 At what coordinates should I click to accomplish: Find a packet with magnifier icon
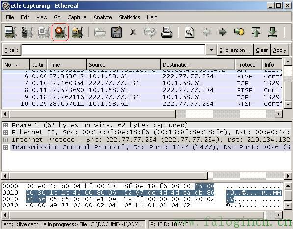pyautogui.click(x=189, y=32)
